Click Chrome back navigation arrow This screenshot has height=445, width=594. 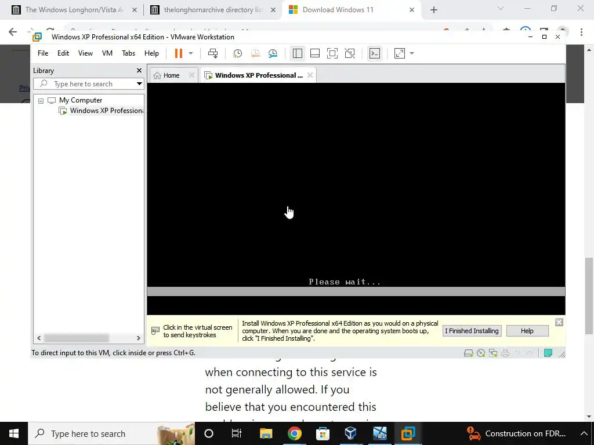(x=13, y=32)
